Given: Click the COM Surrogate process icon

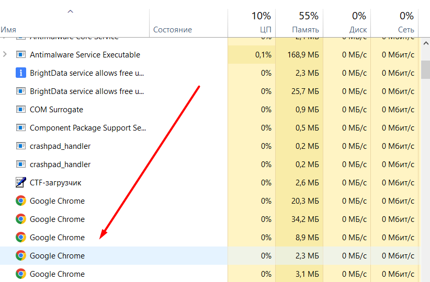Looking at the screenshot, I should 21,110.
